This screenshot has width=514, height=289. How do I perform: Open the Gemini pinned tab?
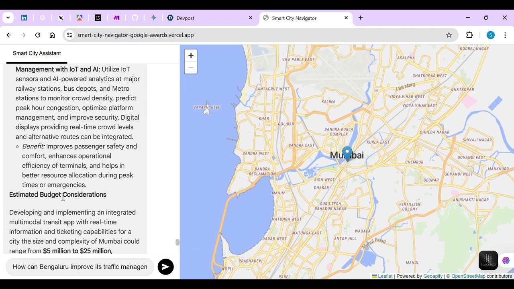(x=153, y=18)
